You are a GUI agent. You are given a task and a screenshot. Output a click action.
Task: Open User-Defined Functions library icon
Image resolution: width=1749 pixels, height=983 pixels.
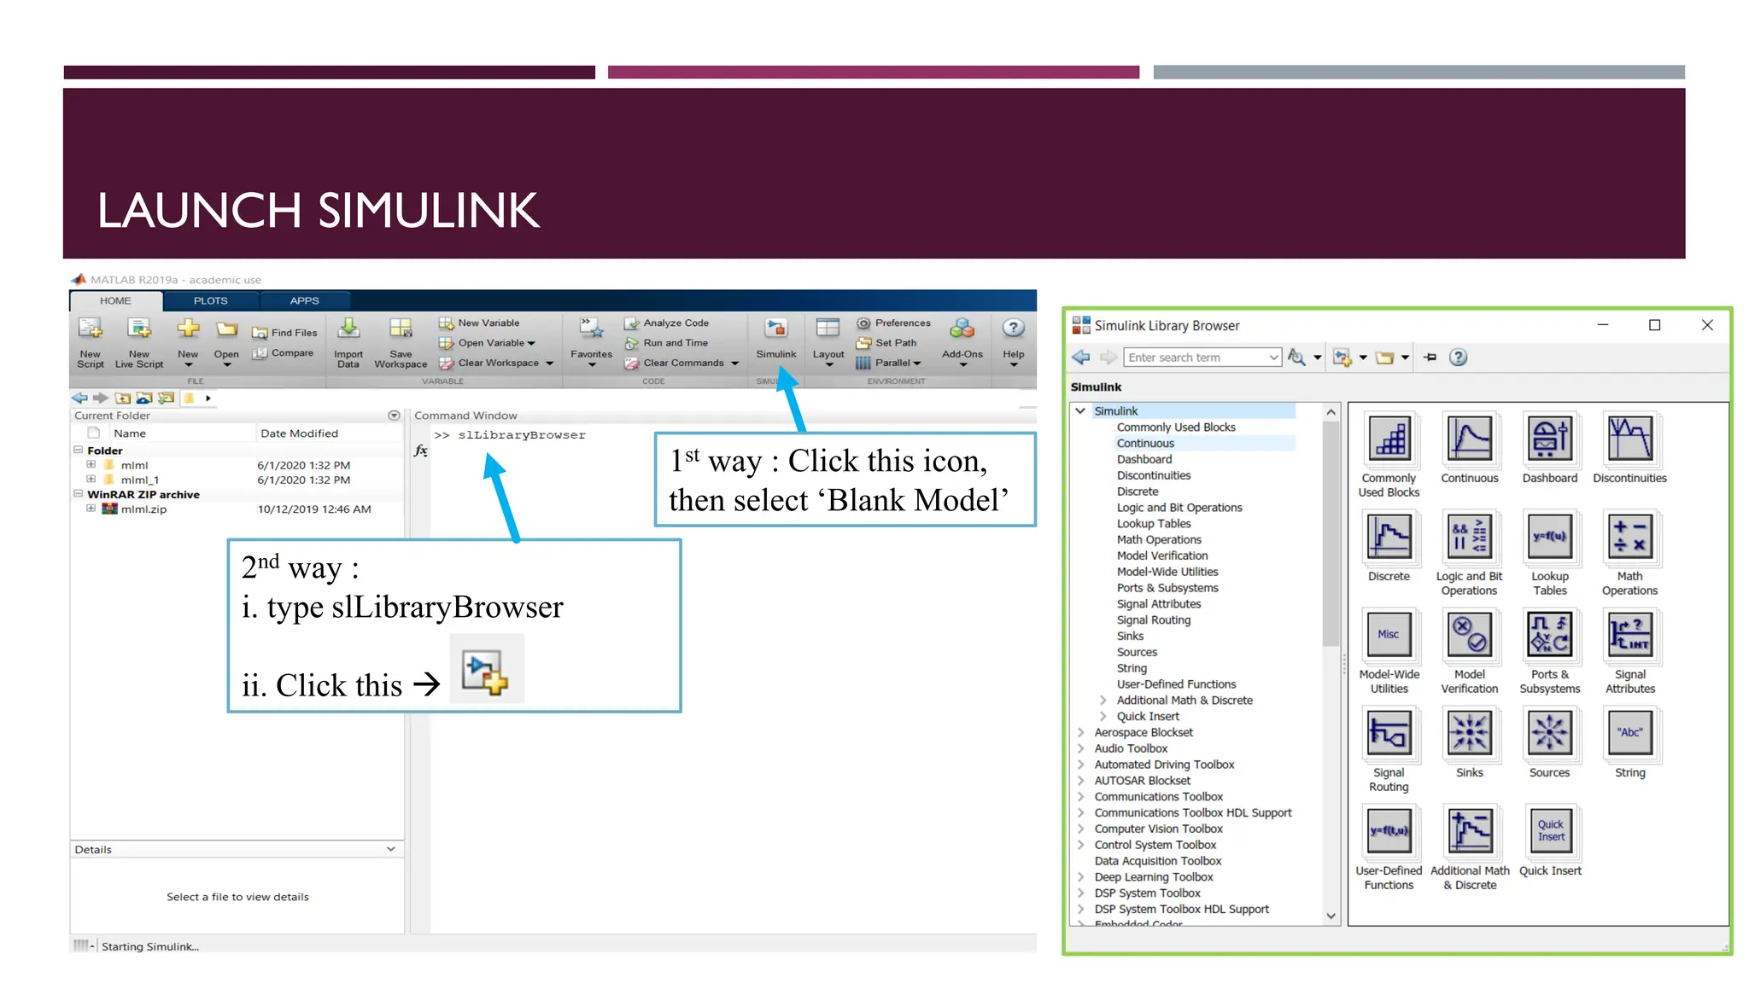1389,831
